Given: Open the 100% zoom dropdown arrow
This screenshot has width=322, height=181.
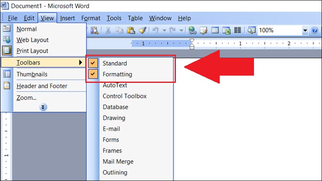Looking at the screenshot, I should pyautogui.click(x=305, y=31).
